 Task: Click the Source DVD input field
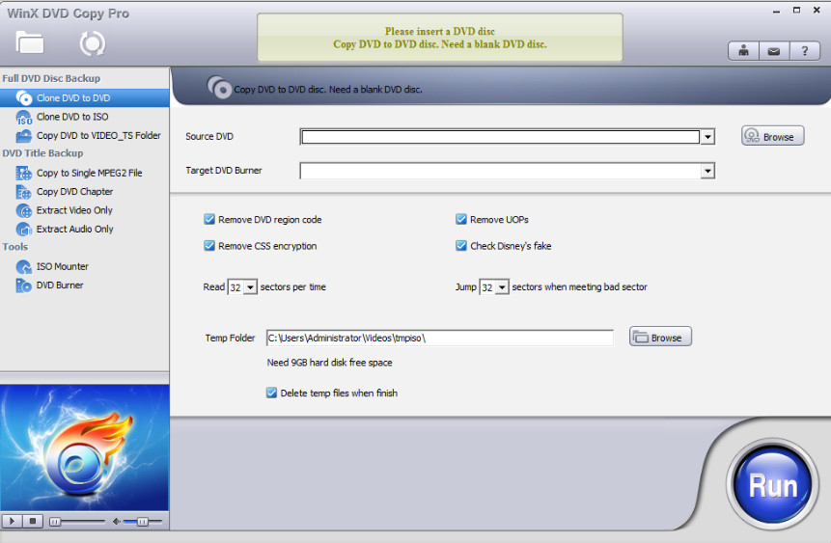coord(500,137)
